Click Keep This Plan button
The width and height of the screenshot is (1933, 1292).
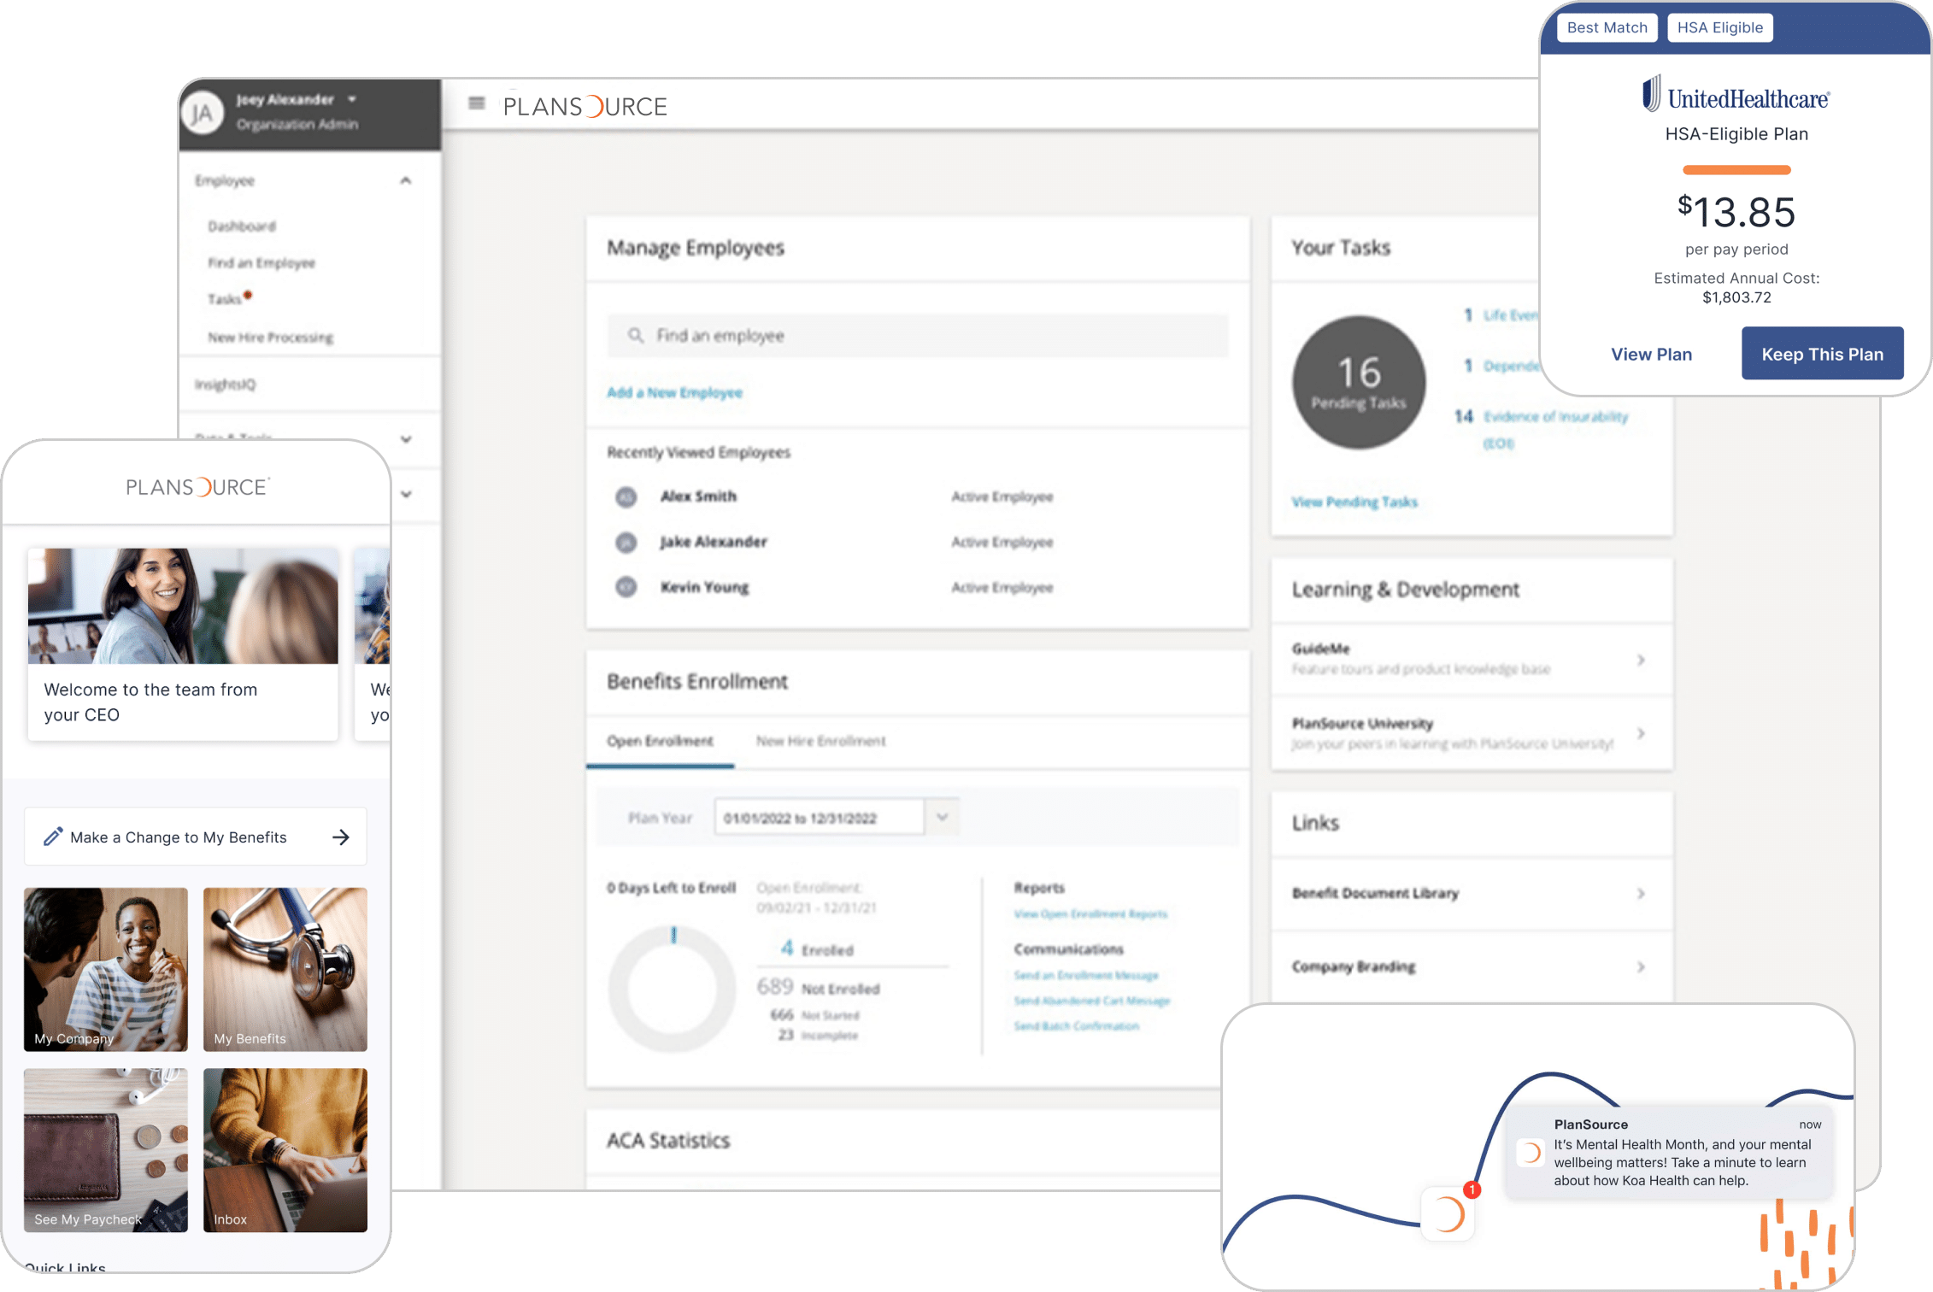pos(1822,354)
